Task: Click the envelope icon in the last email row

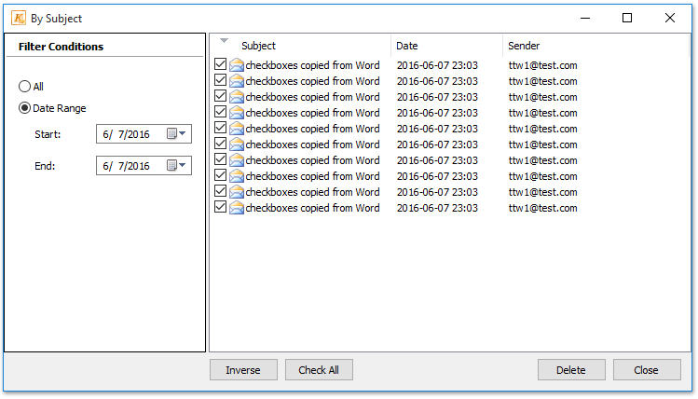Action: 237,208
